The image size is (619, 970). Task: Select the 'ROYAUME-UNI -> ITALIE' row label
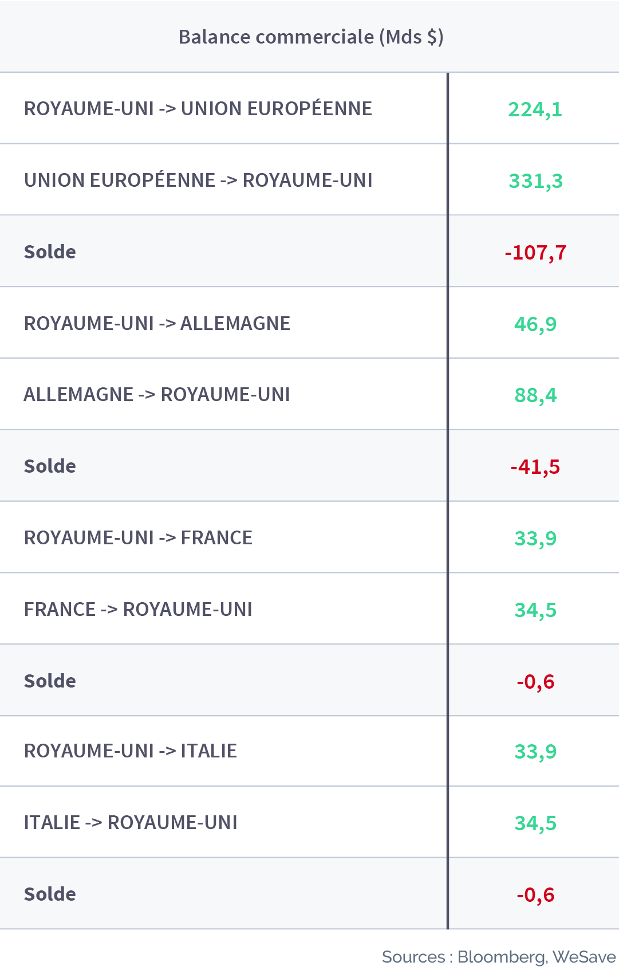click(131, 751)
